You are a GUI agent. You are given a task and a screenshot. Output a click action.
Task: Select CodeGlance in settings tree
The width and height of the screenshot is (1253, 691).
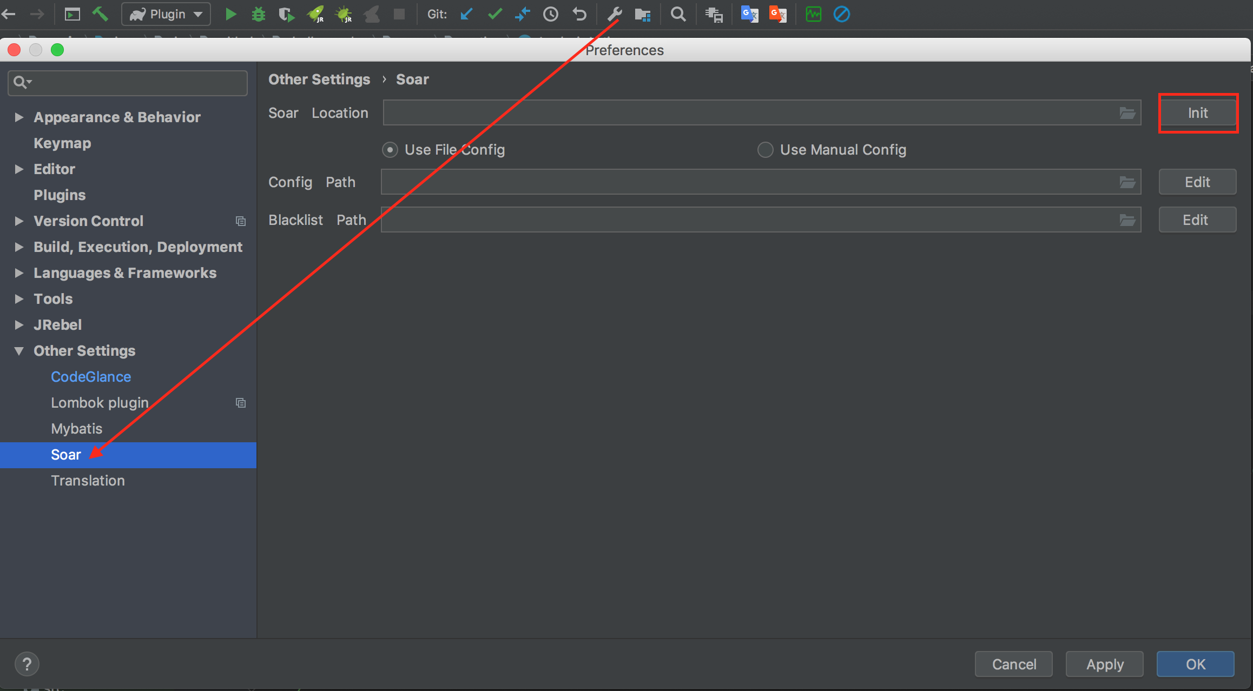pyautogui.click(x=91, y=377)
